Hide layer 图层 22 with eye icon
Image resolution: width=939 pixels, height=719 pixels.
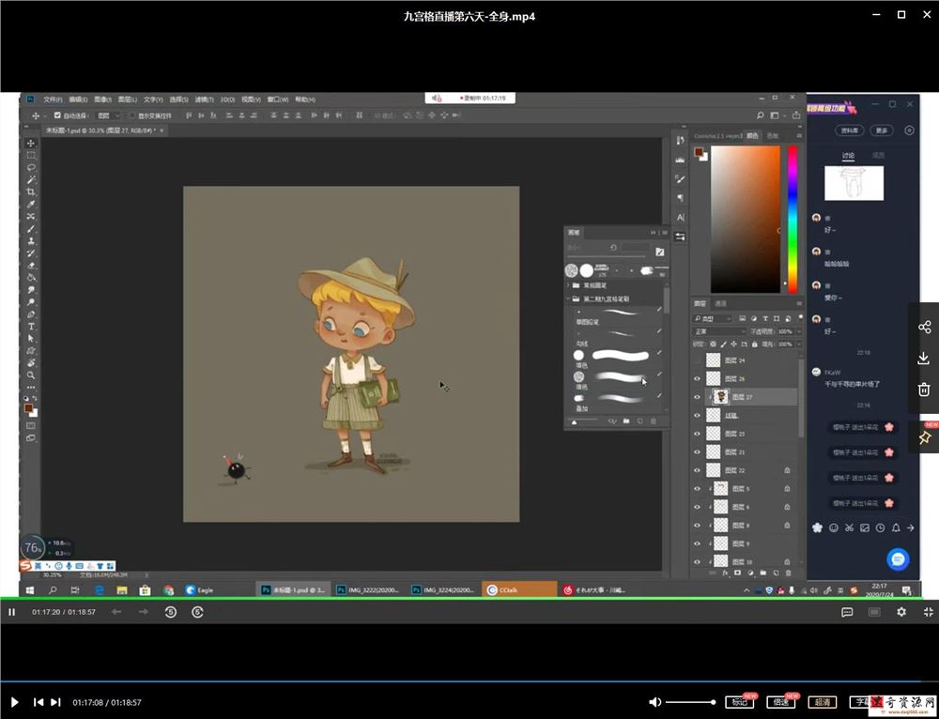(697, 470)
